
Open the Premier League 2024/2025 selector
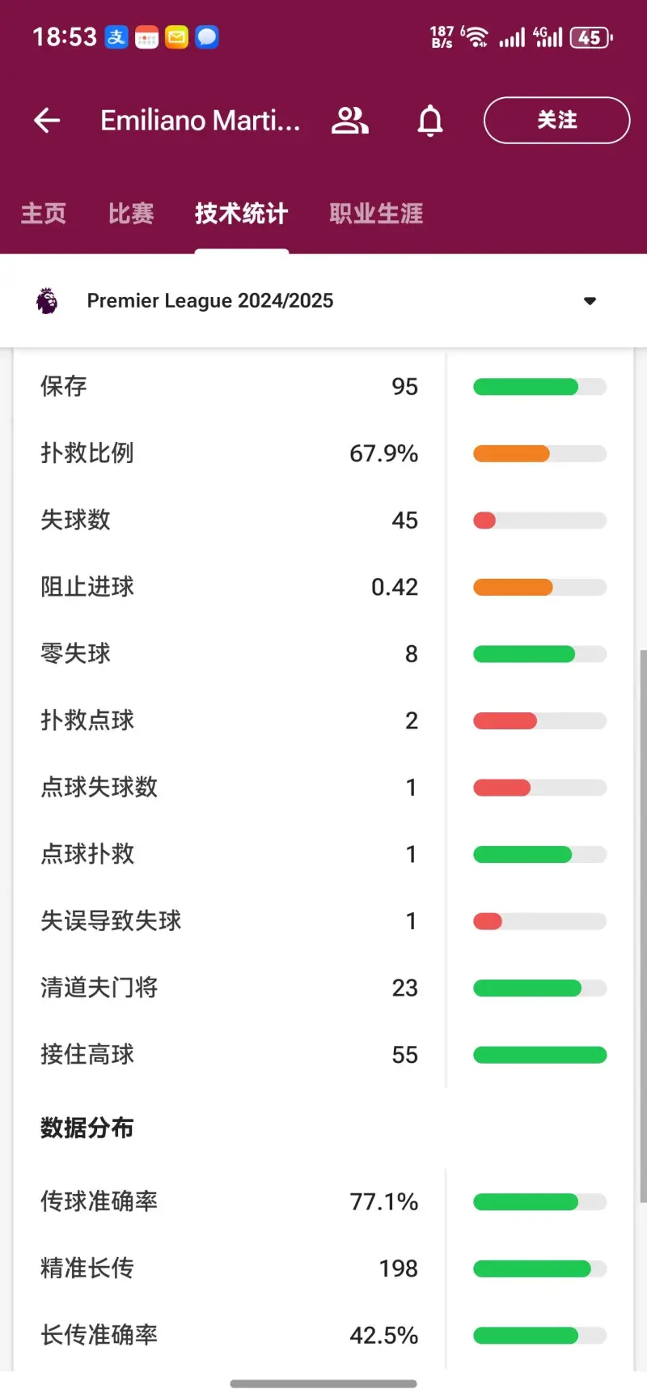[x=323, y=301]
